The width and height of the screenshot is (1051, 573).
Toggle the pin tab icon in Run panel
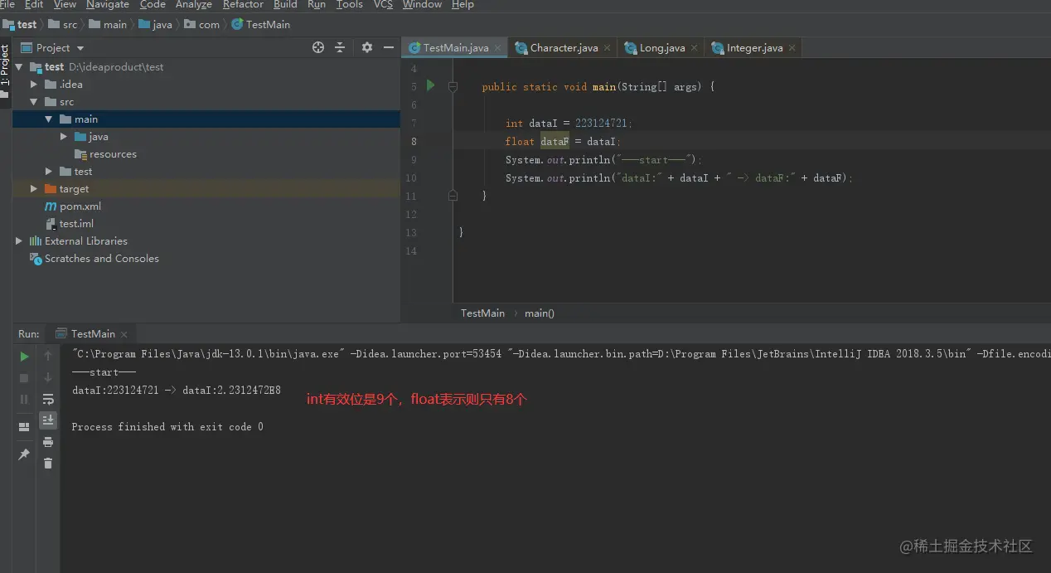coord(24,454)
